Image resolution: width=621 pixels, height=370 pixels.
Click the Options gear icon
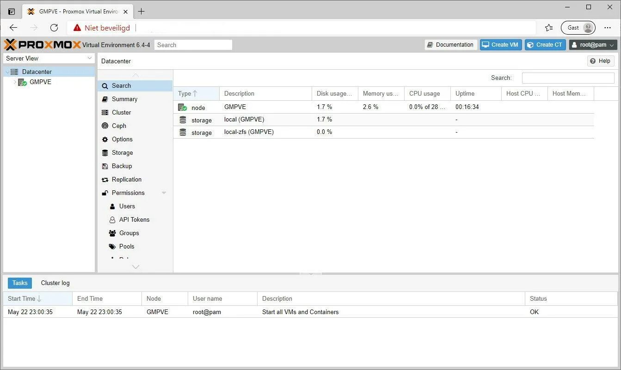(x=105, y=140)
